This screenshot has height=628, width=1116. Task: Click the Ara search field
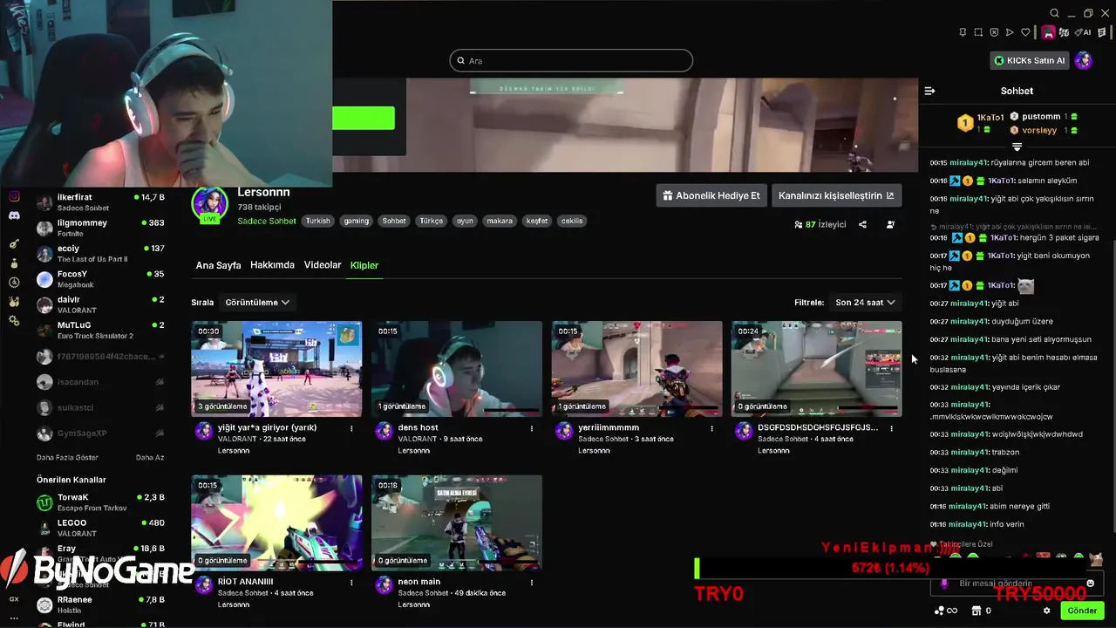click(x=571, y=60)
